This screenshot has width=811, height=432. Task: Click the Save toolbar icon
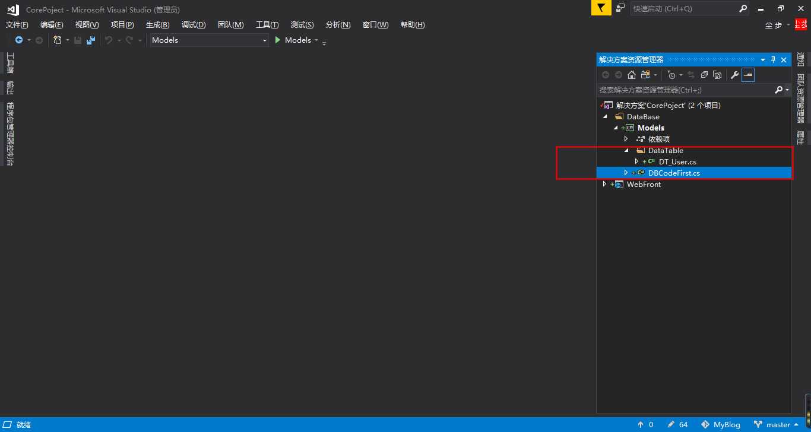pyautogui.click(x=78, y=40)
